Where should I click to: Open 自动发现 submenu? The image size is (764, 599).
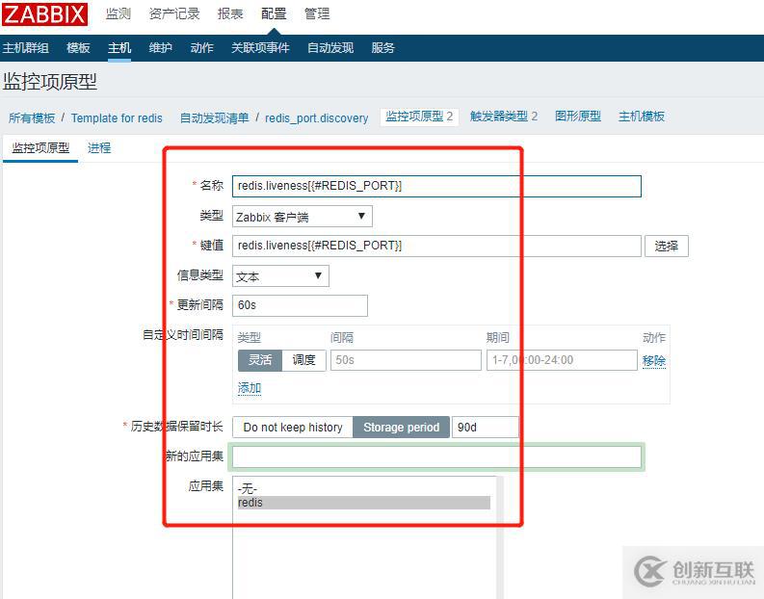(x=330, y=48)
